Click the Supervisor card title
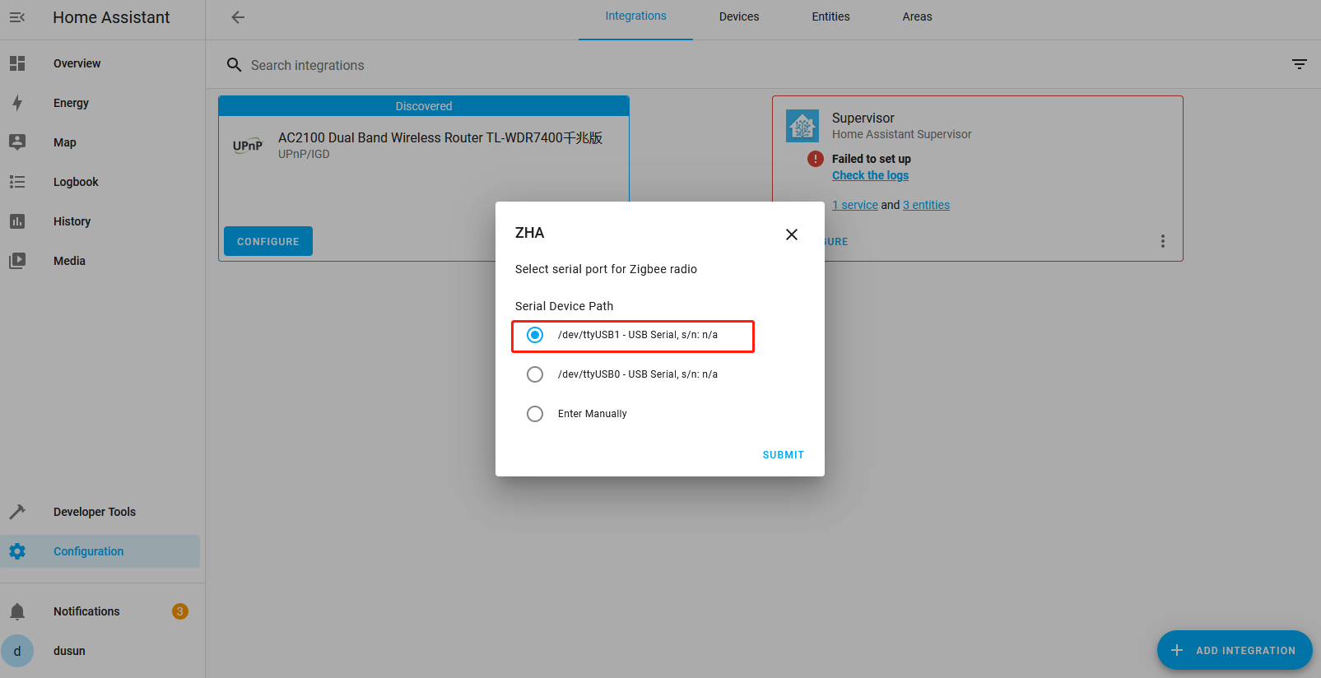Screen dimensions: 1321x678 pos(863,118)
